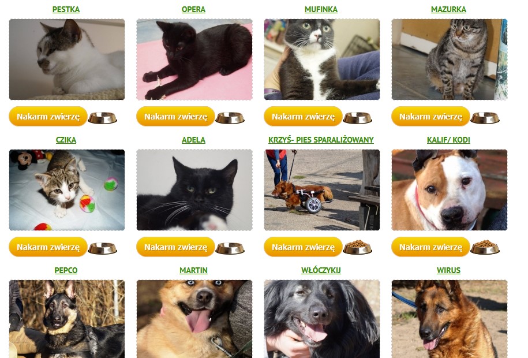Open Wirus's dog photo
Viewport: 528px width, 358px height.
click(450, 319)
